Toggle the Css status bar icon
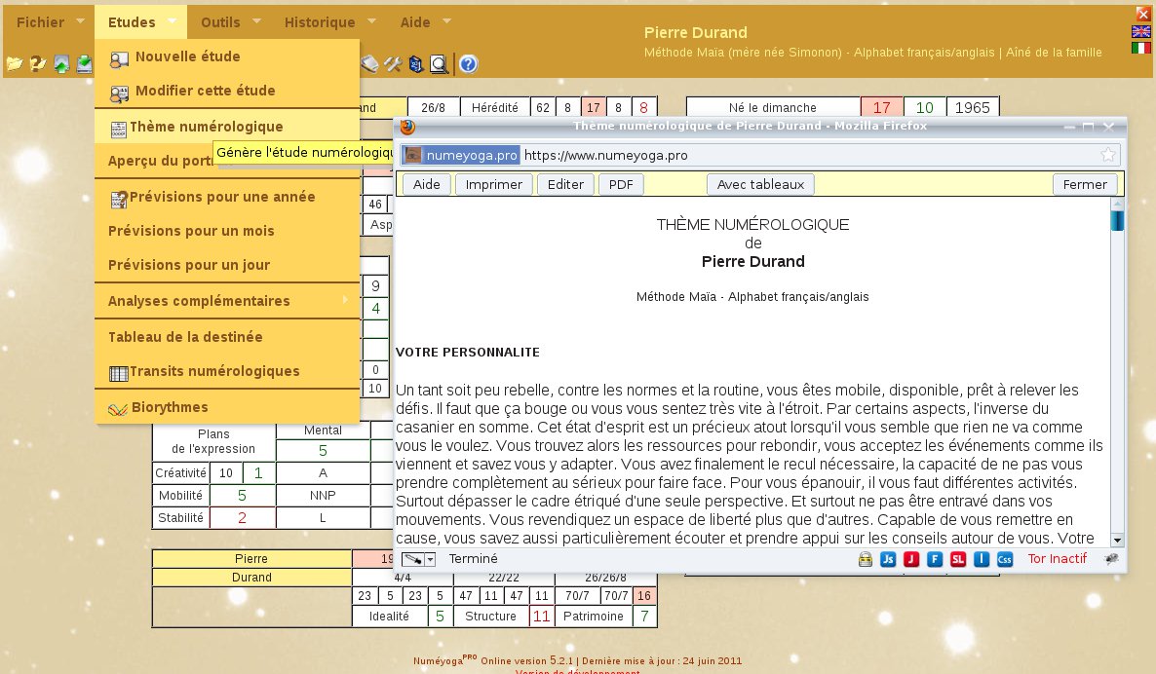The width and height of the screenshot is (1156, 674). [1005, 559]
